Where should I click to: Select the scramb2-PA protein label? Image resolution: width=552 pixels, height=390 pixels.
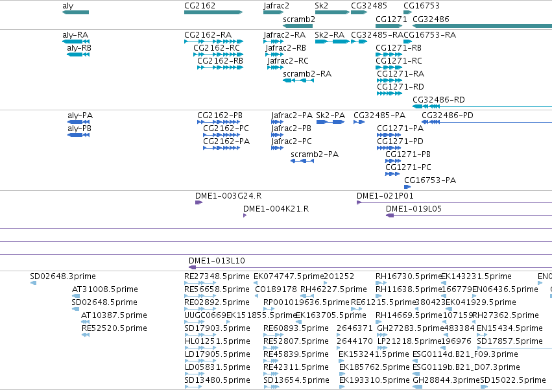[315, 154]
